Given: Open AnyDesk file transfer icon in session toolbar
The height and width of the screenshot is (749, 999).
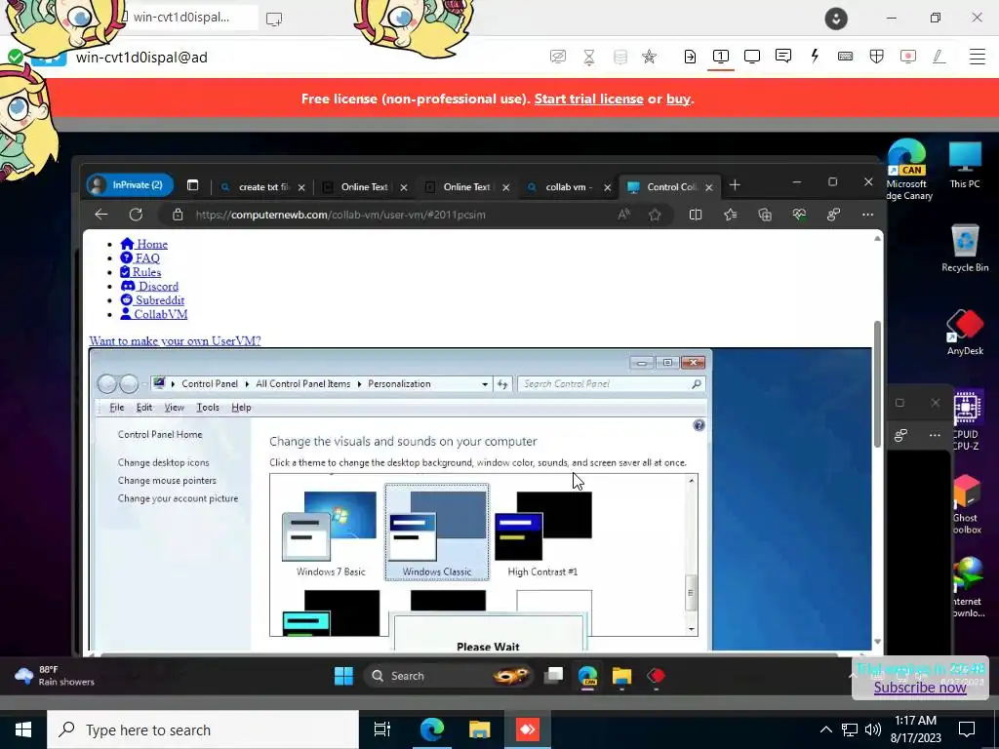Looking at the screenshot, I should pyautogui.click(x=690, y=57).
